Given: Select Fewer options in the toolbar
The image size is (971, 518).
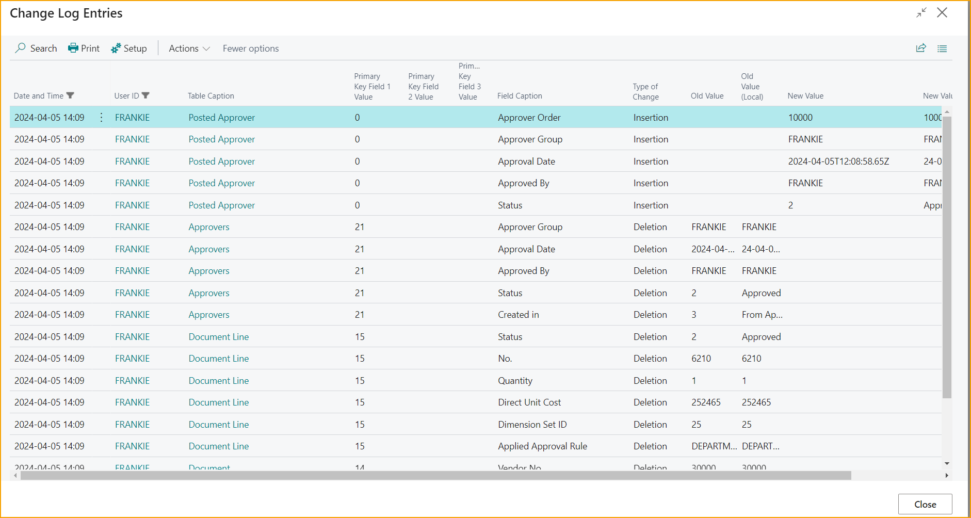Looking at the screenshot, I should [251, 48].
